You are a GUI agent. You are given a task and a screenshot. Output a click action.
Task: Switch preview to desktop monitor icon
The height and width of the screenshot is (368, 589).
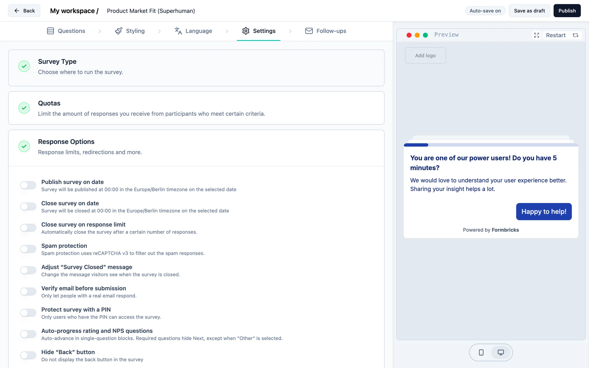click(x=501, y=352)
